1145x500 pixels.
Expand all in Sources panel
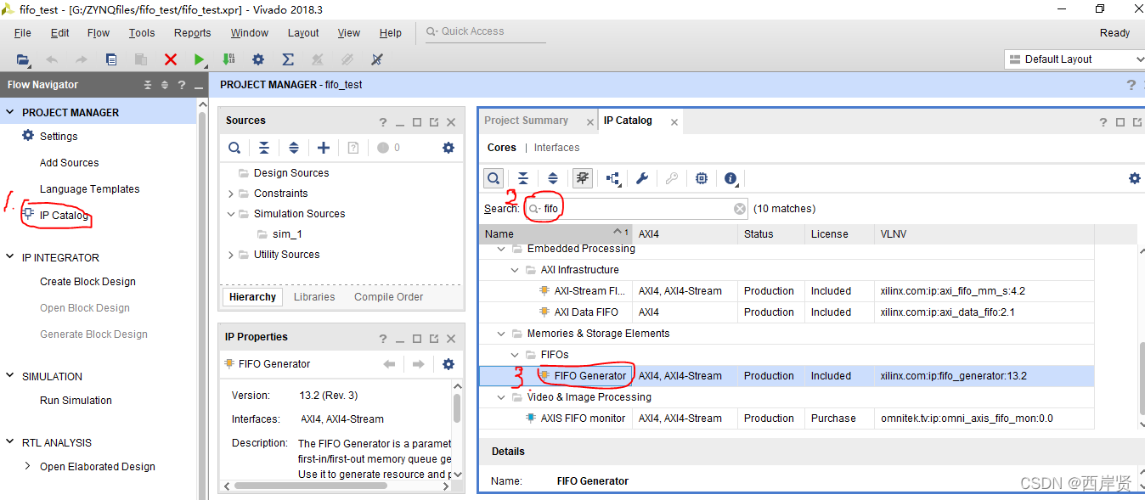point(294,148)
